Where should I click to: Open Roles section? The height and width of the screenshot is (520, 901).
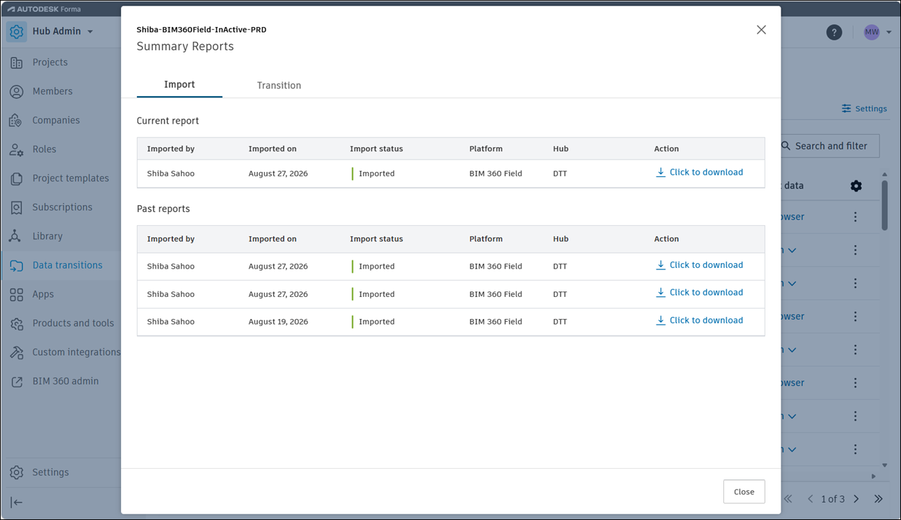point(44,149)
